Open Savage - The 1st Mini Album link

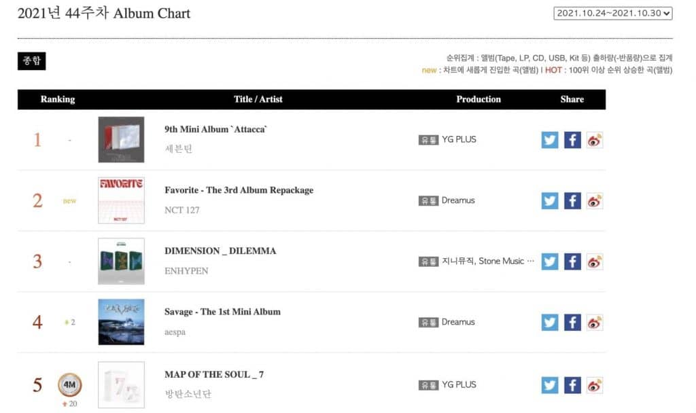click(x=222, y=312)
